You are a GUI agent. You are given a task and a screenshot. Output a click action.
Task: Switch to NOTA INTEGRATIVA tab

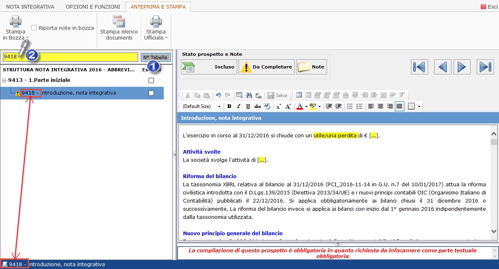point(30,7)
